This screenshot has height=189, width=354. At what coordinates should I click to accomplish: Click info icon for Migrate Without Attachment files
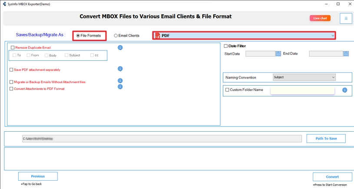pyautogui.click(x=120, y=81)
